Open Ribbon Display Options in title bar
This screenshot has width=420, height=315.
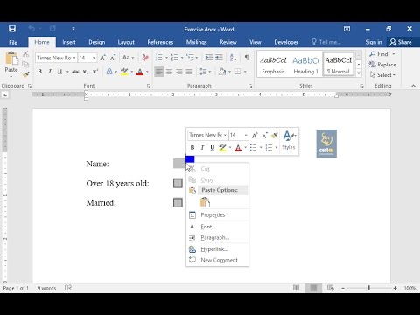click(346, 29)
